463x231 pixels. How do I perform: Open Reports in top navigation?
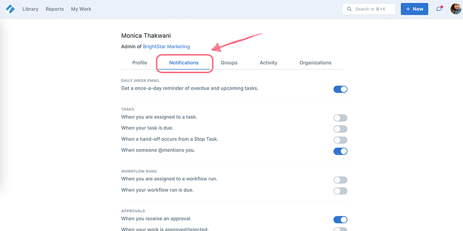55,9
